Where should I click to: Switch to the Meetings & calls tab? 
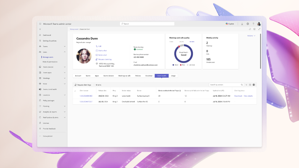coord(124,76)
